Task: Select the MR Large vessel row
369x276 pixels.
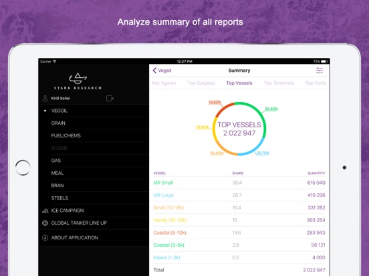Action: click(239, 195)
